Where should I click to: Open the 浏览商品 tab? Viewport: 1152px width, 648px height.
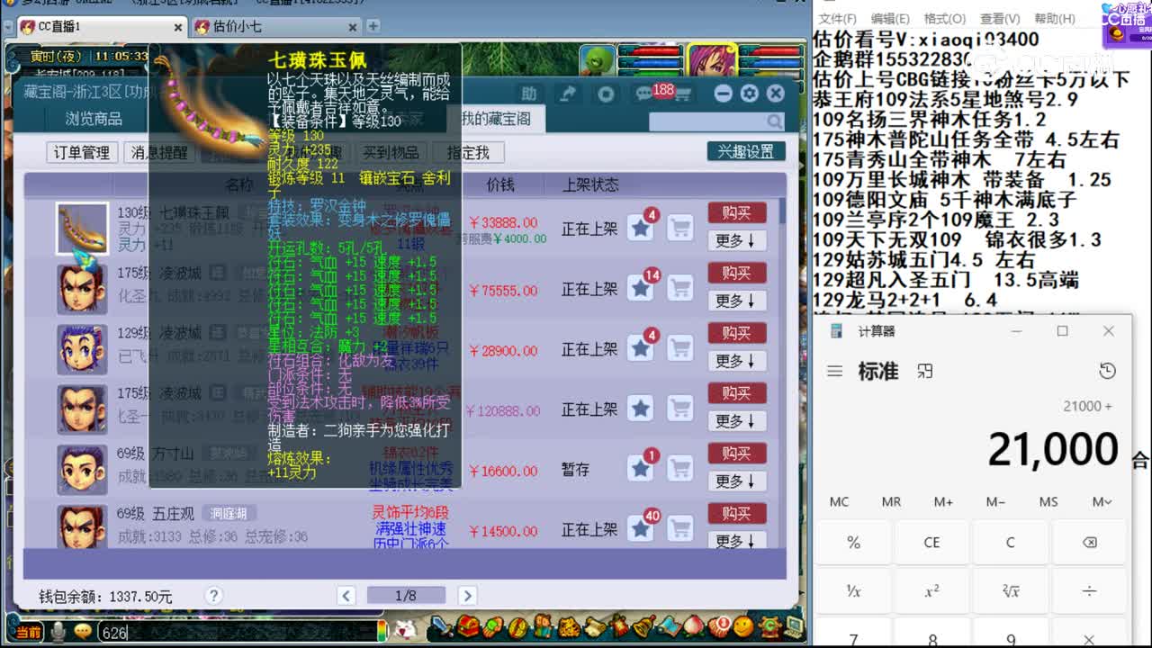94,119
